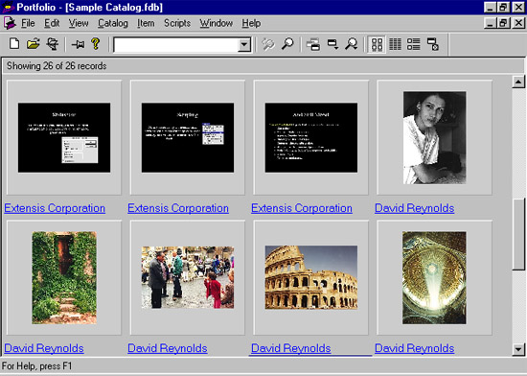
Task: Open the File menu
Action: [28, 23]
